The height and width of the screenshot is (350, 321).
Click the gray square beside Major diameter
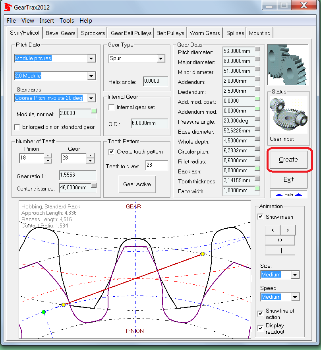[257, 59]
